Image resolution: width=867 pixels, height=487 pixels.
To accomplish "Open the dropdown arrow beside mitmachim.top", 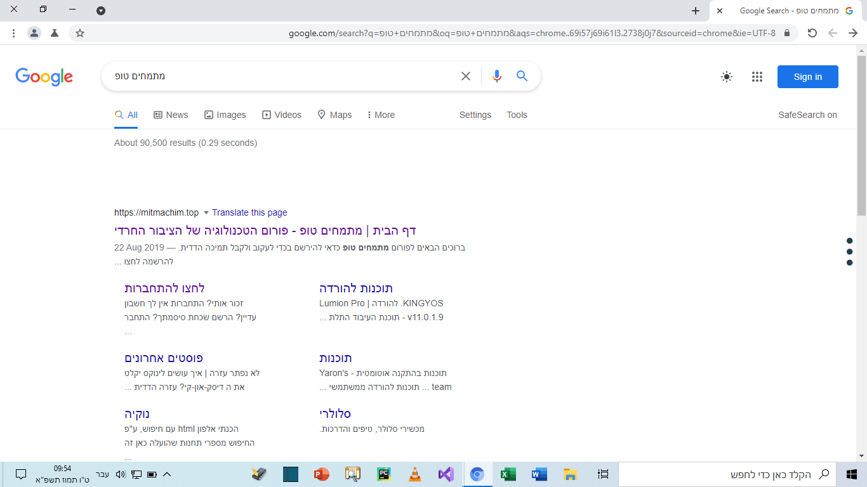I will (x=206, y=213).
